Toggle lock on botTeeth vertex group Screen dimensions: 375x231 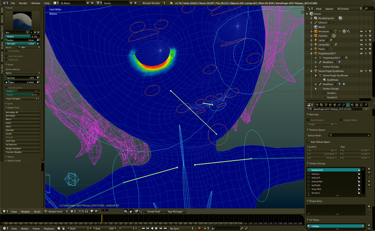tap(359, 185)
